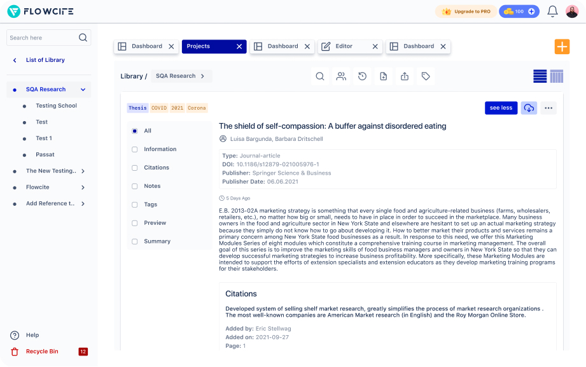Click the add document file icon
586x367 pixels.
pos(383,76)
